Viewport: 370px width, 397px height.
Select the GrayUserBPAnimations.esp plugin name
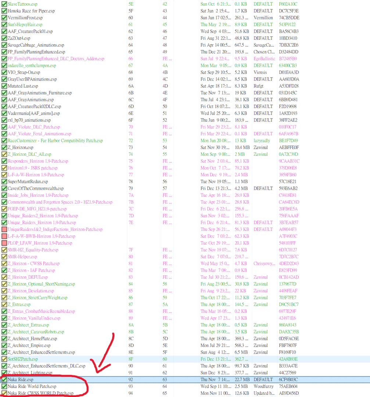[x=32, y=79]
